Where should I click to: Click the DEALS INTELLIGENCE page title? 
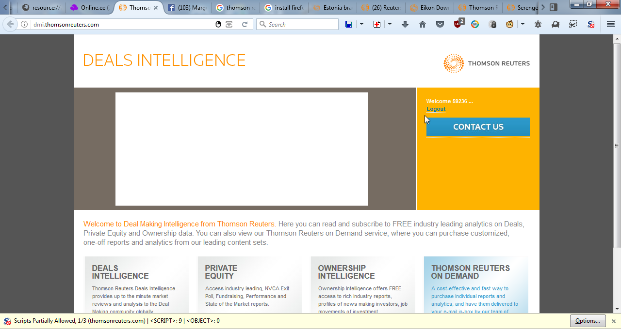[164, 60]
